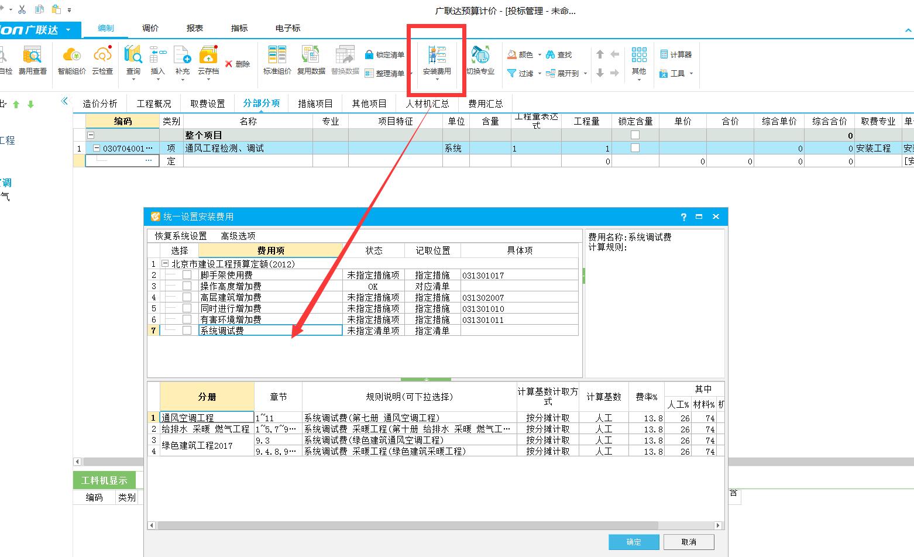Screen dimensions: 914x557
Task: Check the 操作高度增加费 checkbox
Action: tap(187, 286)
